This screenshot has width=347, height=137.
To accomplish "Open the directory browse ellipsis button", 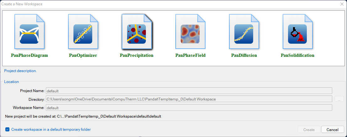I will tap(339, 99).
